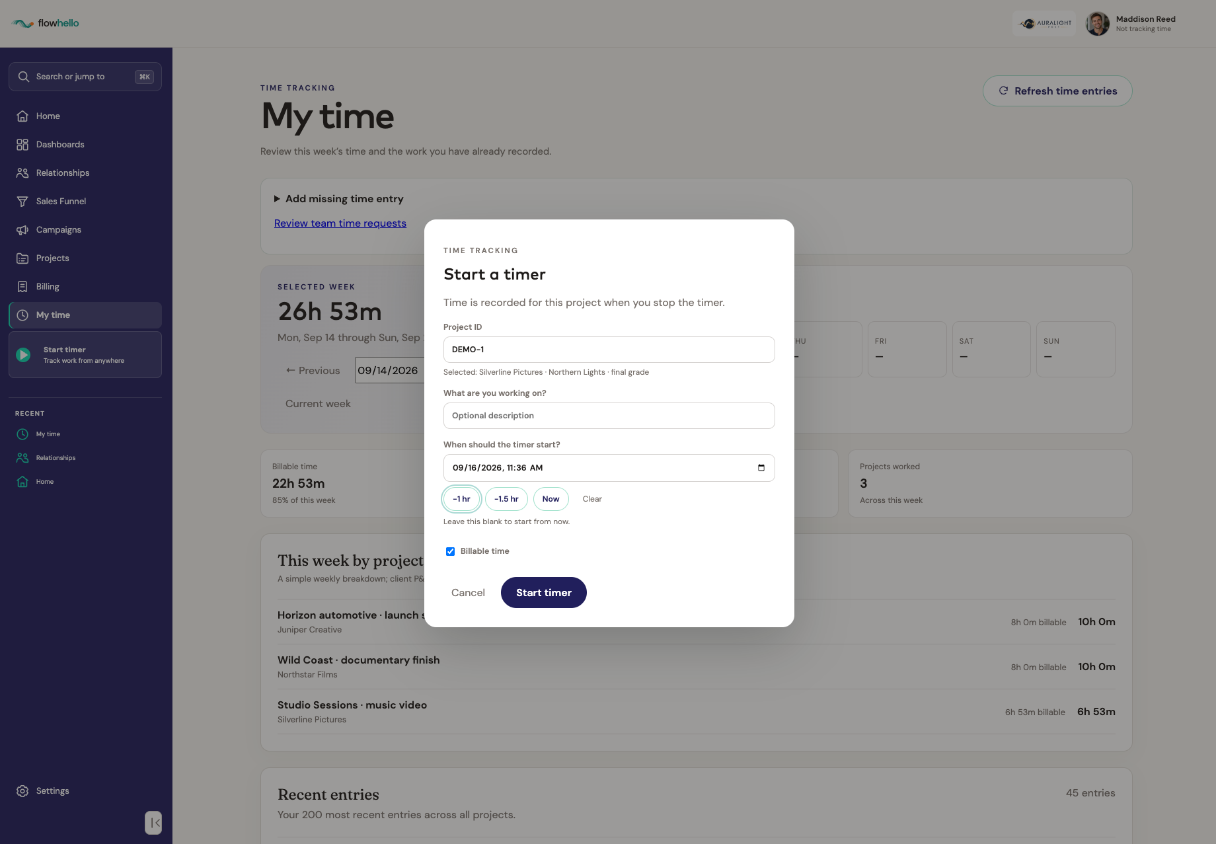Select the FRI day card

point(907,350)
